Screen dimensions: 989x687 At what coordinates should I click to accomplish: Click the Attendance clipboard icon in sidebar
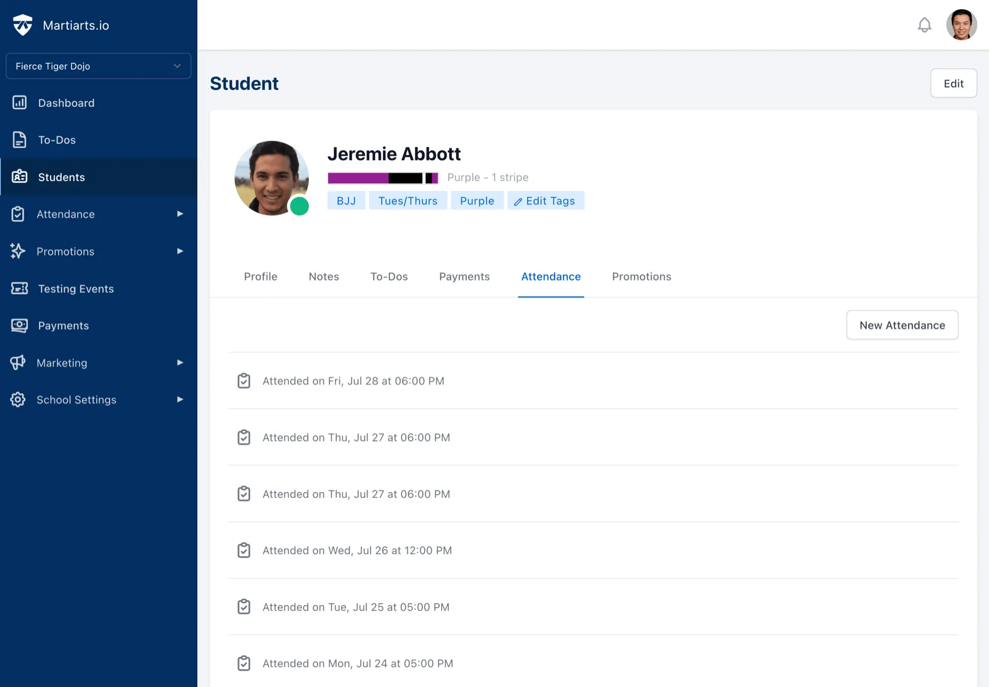[x=17, y=214]
